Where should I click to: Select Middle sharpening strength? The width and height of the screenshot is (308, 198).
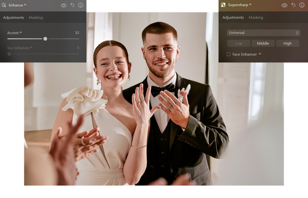coord(263,43)
